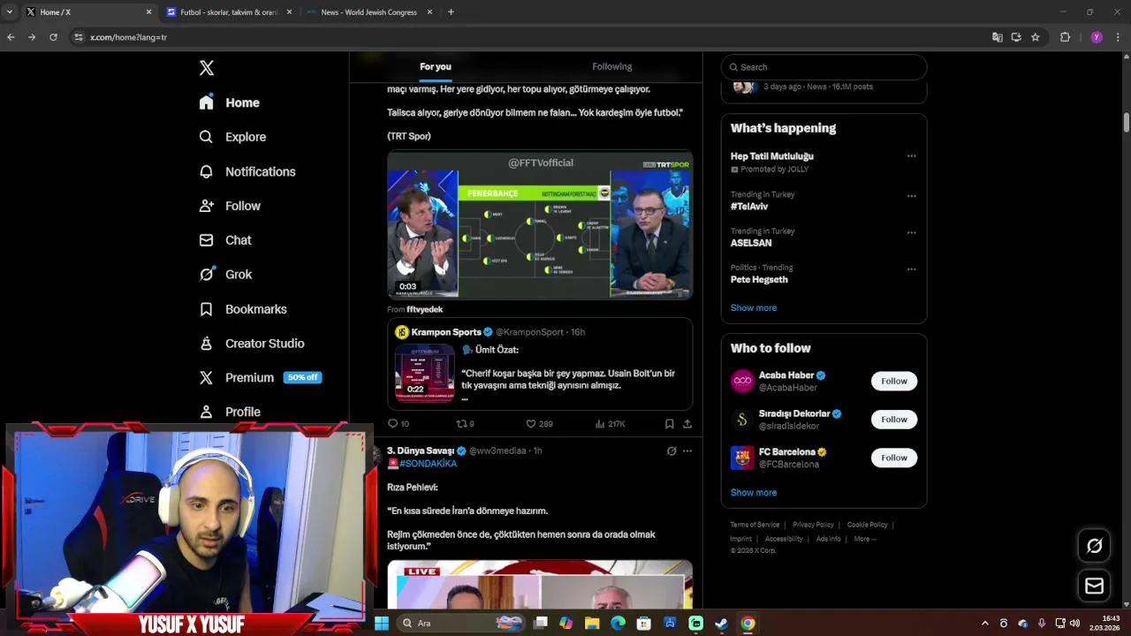The width and height of the screenshot is (1131, 636).
Task: Open the #TelAviv trending topic
Action: coord(749,207)
